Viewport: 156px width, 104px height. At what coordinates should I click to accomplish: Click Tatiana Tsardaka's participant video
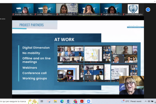coord(67,10)
